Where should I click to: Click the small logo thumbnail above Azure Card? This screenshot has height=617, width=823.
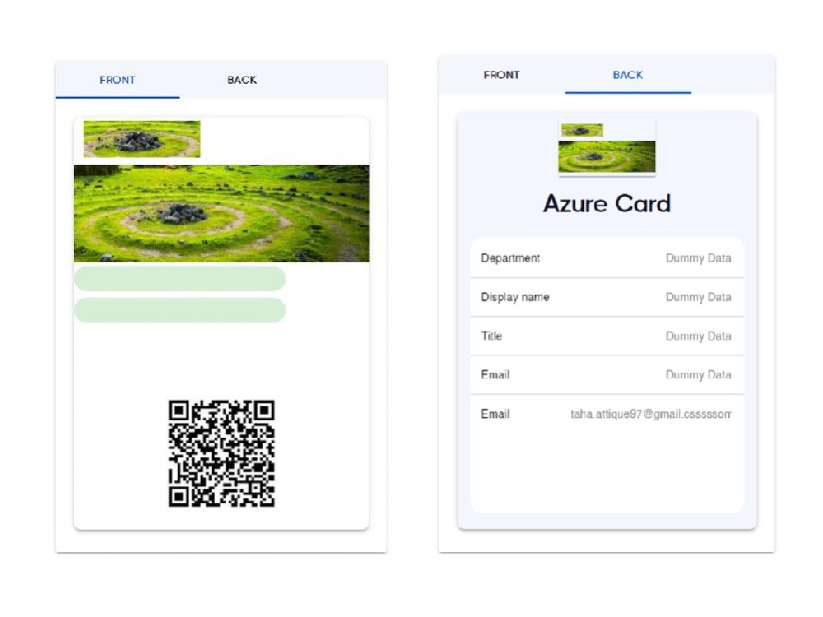(582, 130)
